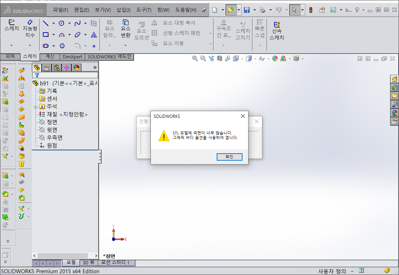The width and height of the screenshot is (399, 275).
Task: Open the 편집(E) menu
Action: [x=81, y=10]
